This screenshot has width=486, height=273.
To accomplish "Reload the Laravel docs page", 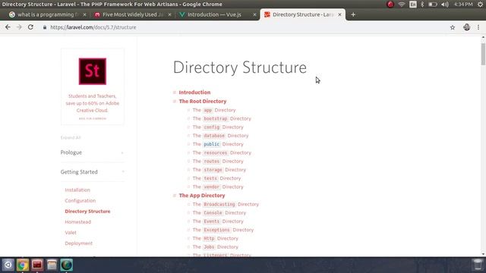I will [x=30, y=27].
